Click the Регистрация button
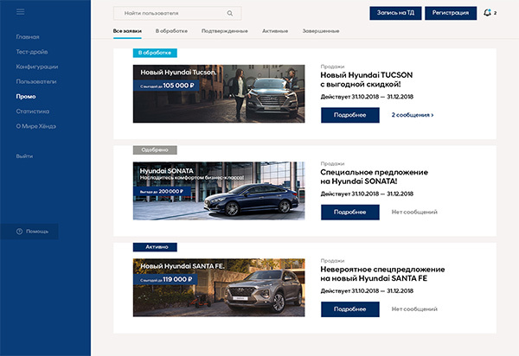This screenshot has width=519, height=356. coord(451,13)
